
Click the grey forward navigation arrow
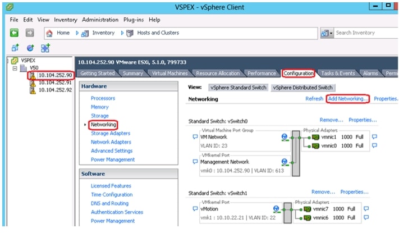30,33
